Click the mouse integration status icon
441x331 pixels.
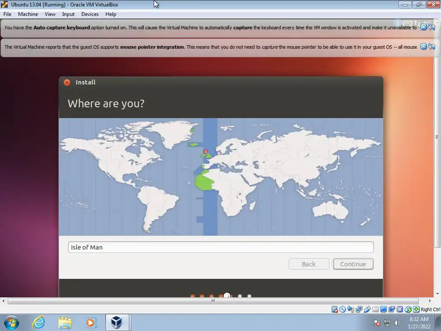click(x=408, y=309)
